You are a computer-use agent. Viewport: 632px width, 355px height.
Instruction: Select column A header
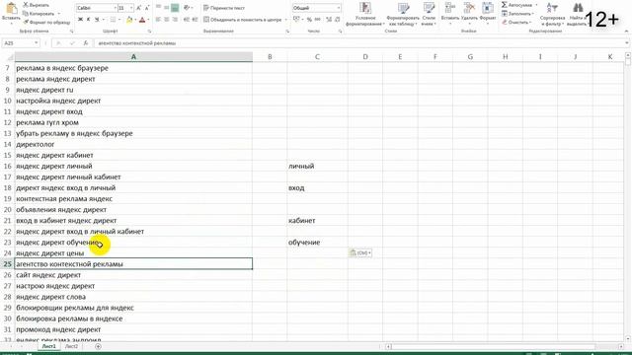click(133, 57)
